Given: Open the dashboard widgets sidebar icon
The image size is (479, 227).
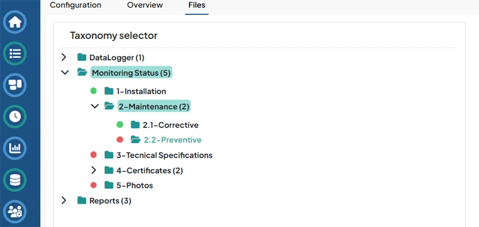Looking at the screenshot, I should coord(15,85).
